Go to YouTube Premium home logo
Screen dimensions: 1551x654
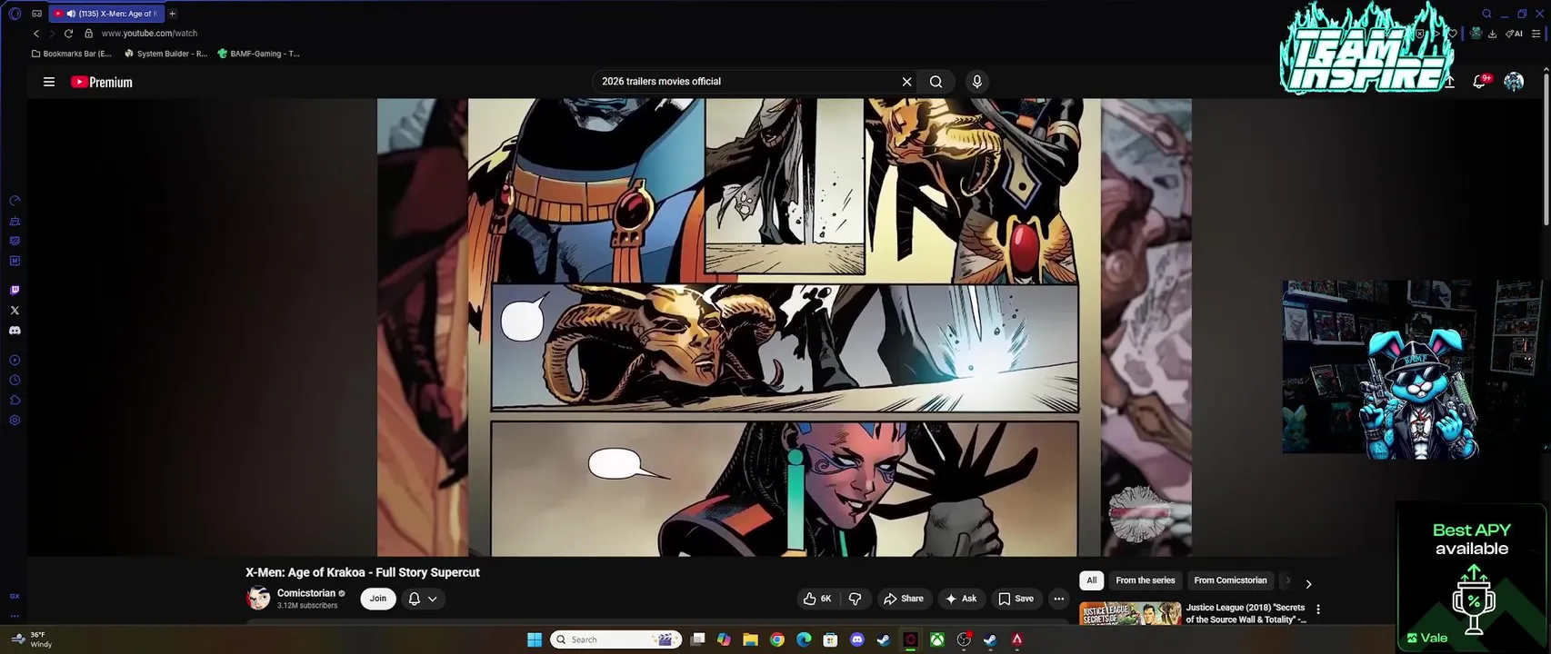click(x=102, y=82)
